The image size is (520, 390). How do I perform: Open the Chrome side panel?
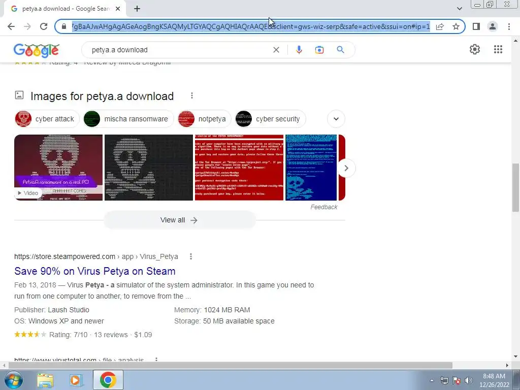tap(476, 26)
